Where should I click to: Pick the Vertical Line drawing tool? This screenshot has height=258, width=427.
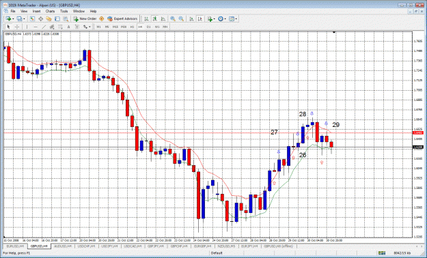click(x=27, y=27)
